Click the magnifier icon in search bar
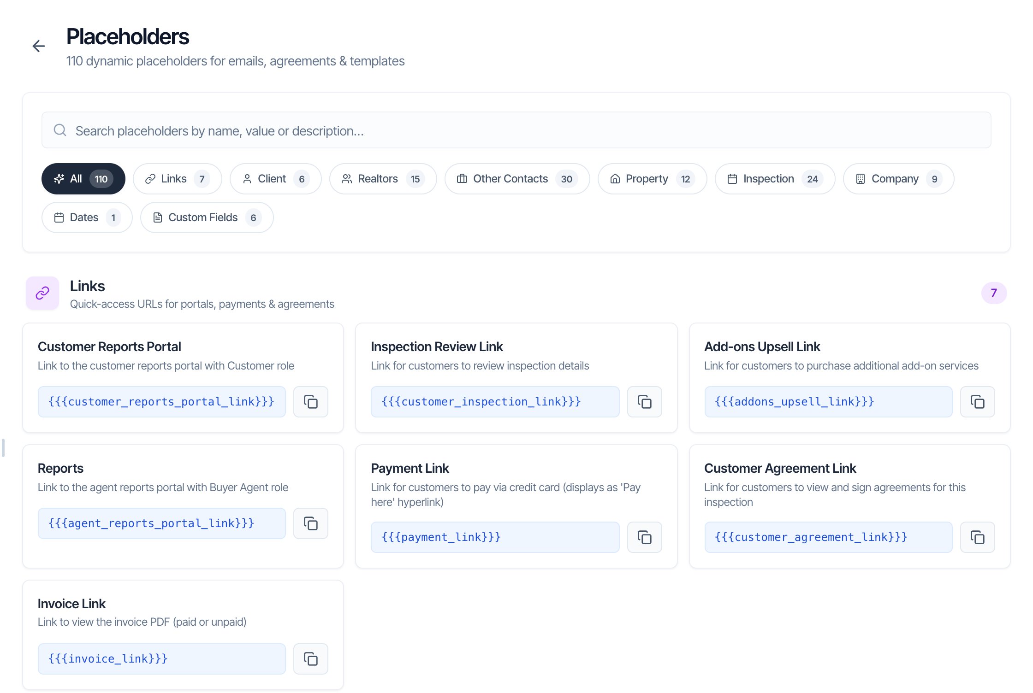 click(60, 130)
